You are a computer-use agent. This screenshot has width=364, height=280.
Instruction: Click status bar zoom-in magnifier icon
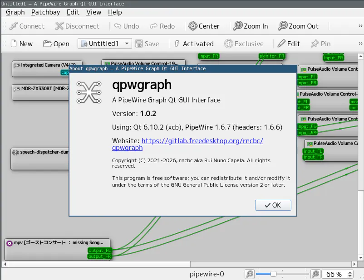point(316,274)
